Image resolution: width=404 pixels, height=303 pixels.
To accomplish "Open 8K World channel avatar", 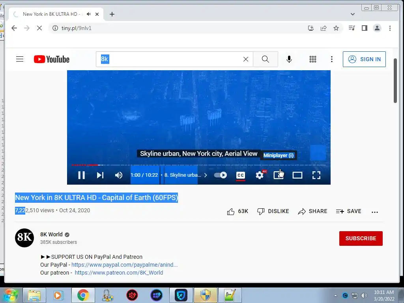I will (x=24, y=238).
